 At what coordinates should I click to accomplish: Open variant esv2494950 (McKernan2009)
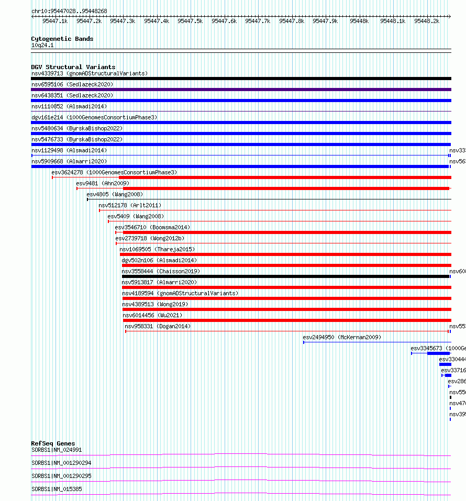point(342,337)
